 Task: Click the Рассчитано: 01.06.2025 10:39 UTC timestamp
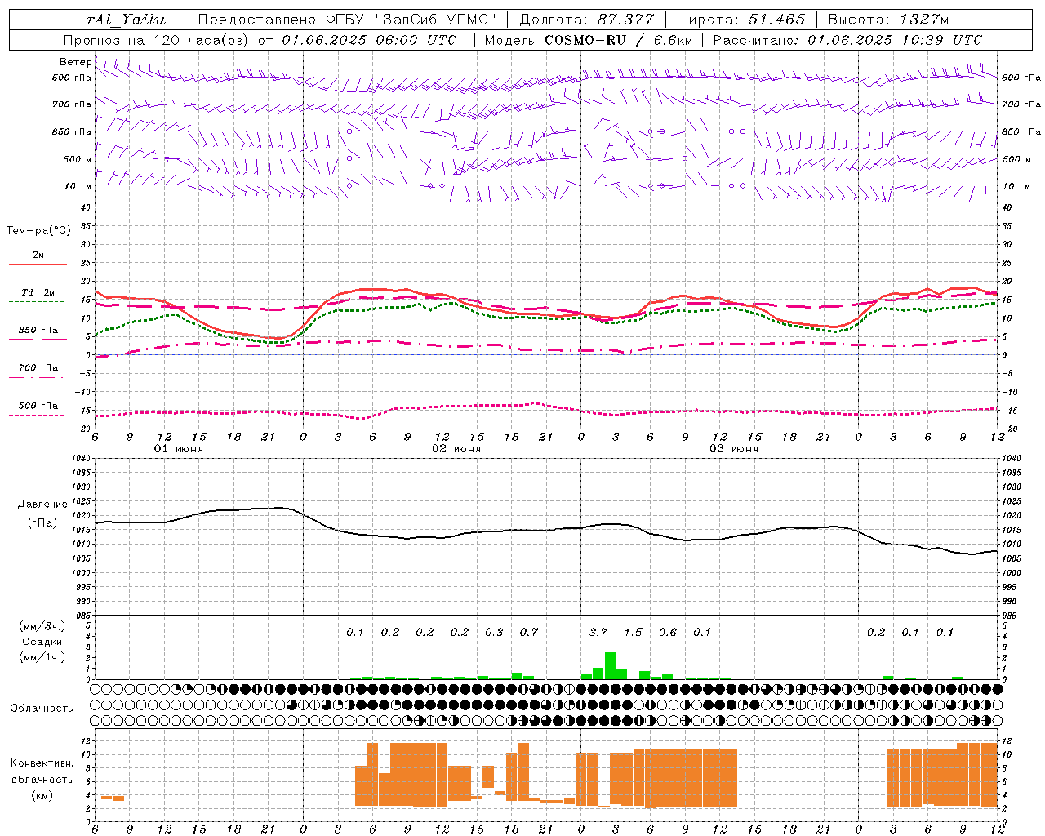(847, 40)
